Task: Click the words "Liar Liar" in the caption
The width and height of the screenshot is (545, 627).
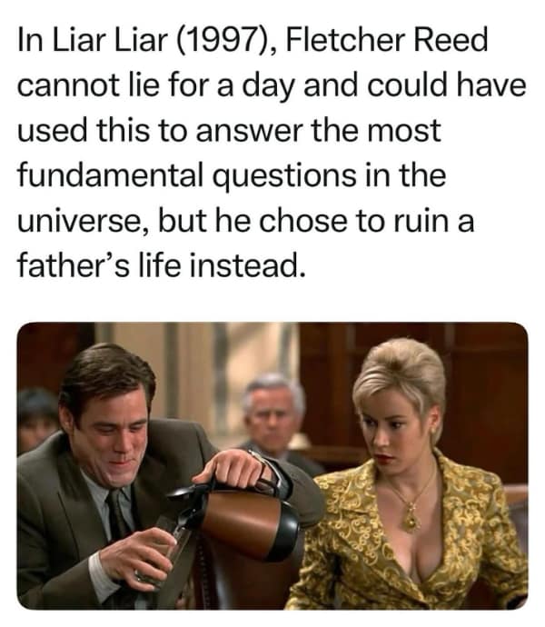Action: tap(110, 40)
